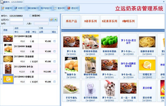Click the scrollbar left arrow

(63, 31)
